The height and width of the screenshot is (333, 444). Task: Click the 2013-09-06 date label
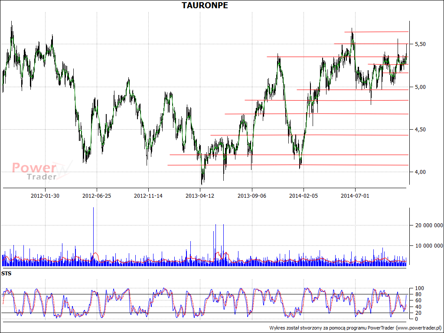click(x=252, y=196)
